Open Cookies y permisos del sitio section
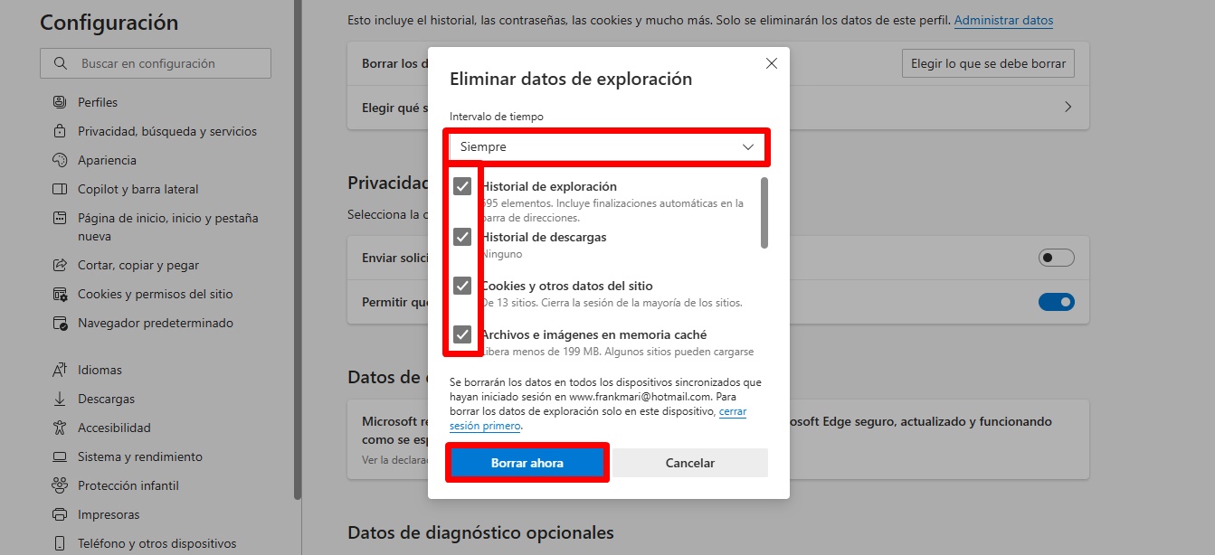1215x555 pixels. coord(155,294)
